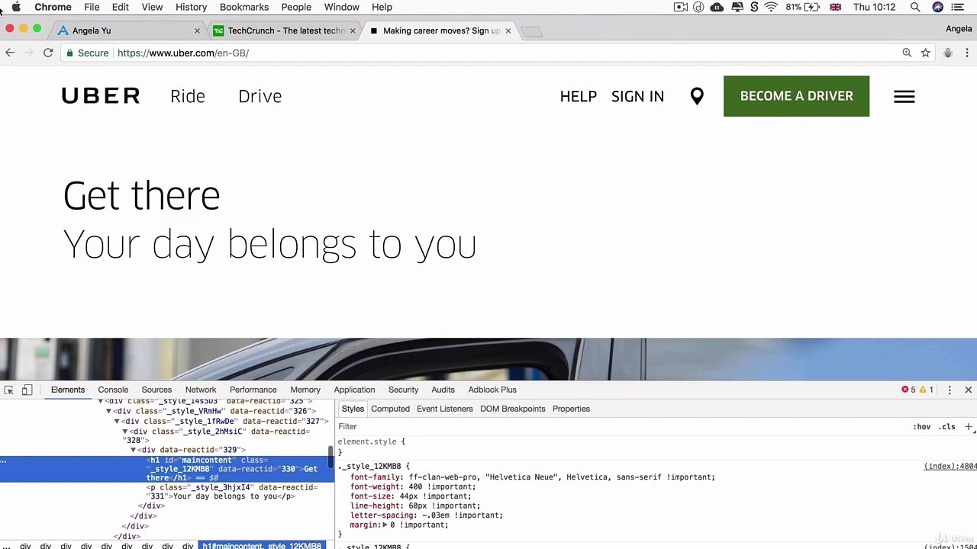Click the DevTools warning count icon
This screenshot has height=549, width=977.
(926, 390)
